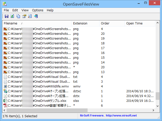This screenshot has height=121, width=162.
Task: Click the PDF icon of 劉基 row
Action: [5, 105]
